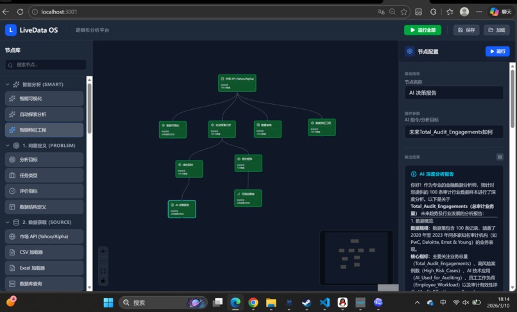The width and height of the screenshot is (517, 312).
Task: Select the 相关矩阵 node on canvas
Action: coord(248,163)
